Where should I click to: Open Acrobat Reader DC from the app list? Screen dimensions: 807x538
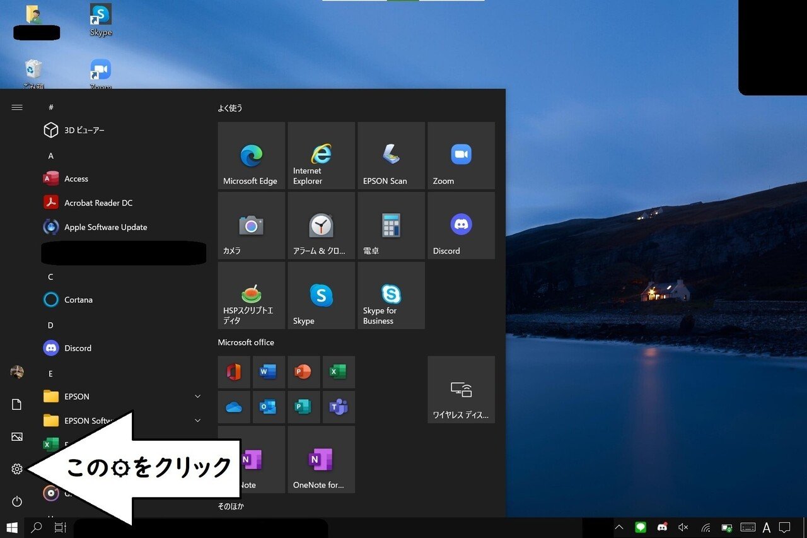pyautogui.click(x=98, y=202)
